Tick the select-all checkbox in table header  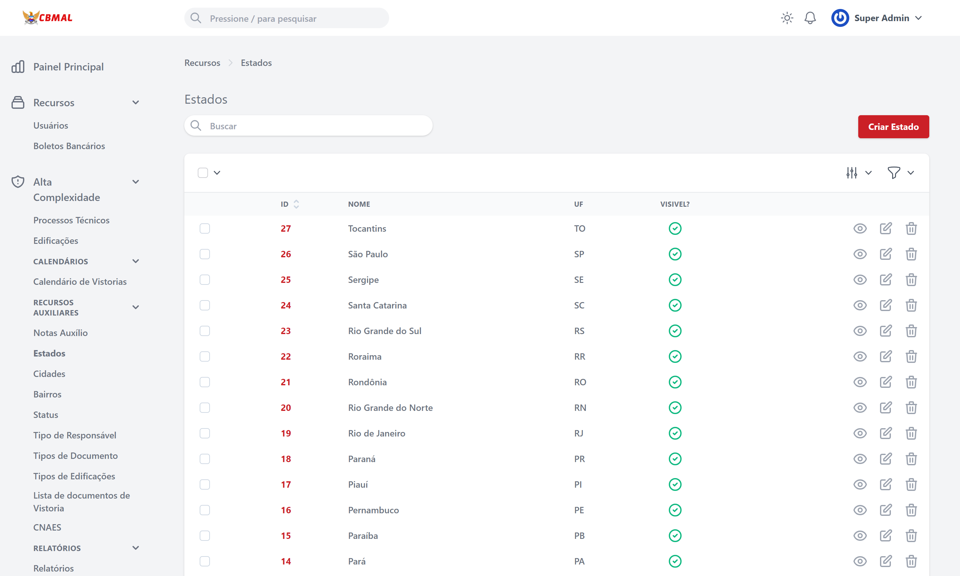(x=203, y=173)
